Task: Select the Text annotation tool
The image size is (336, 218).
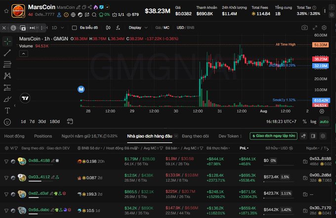Action: click(7, 110)
